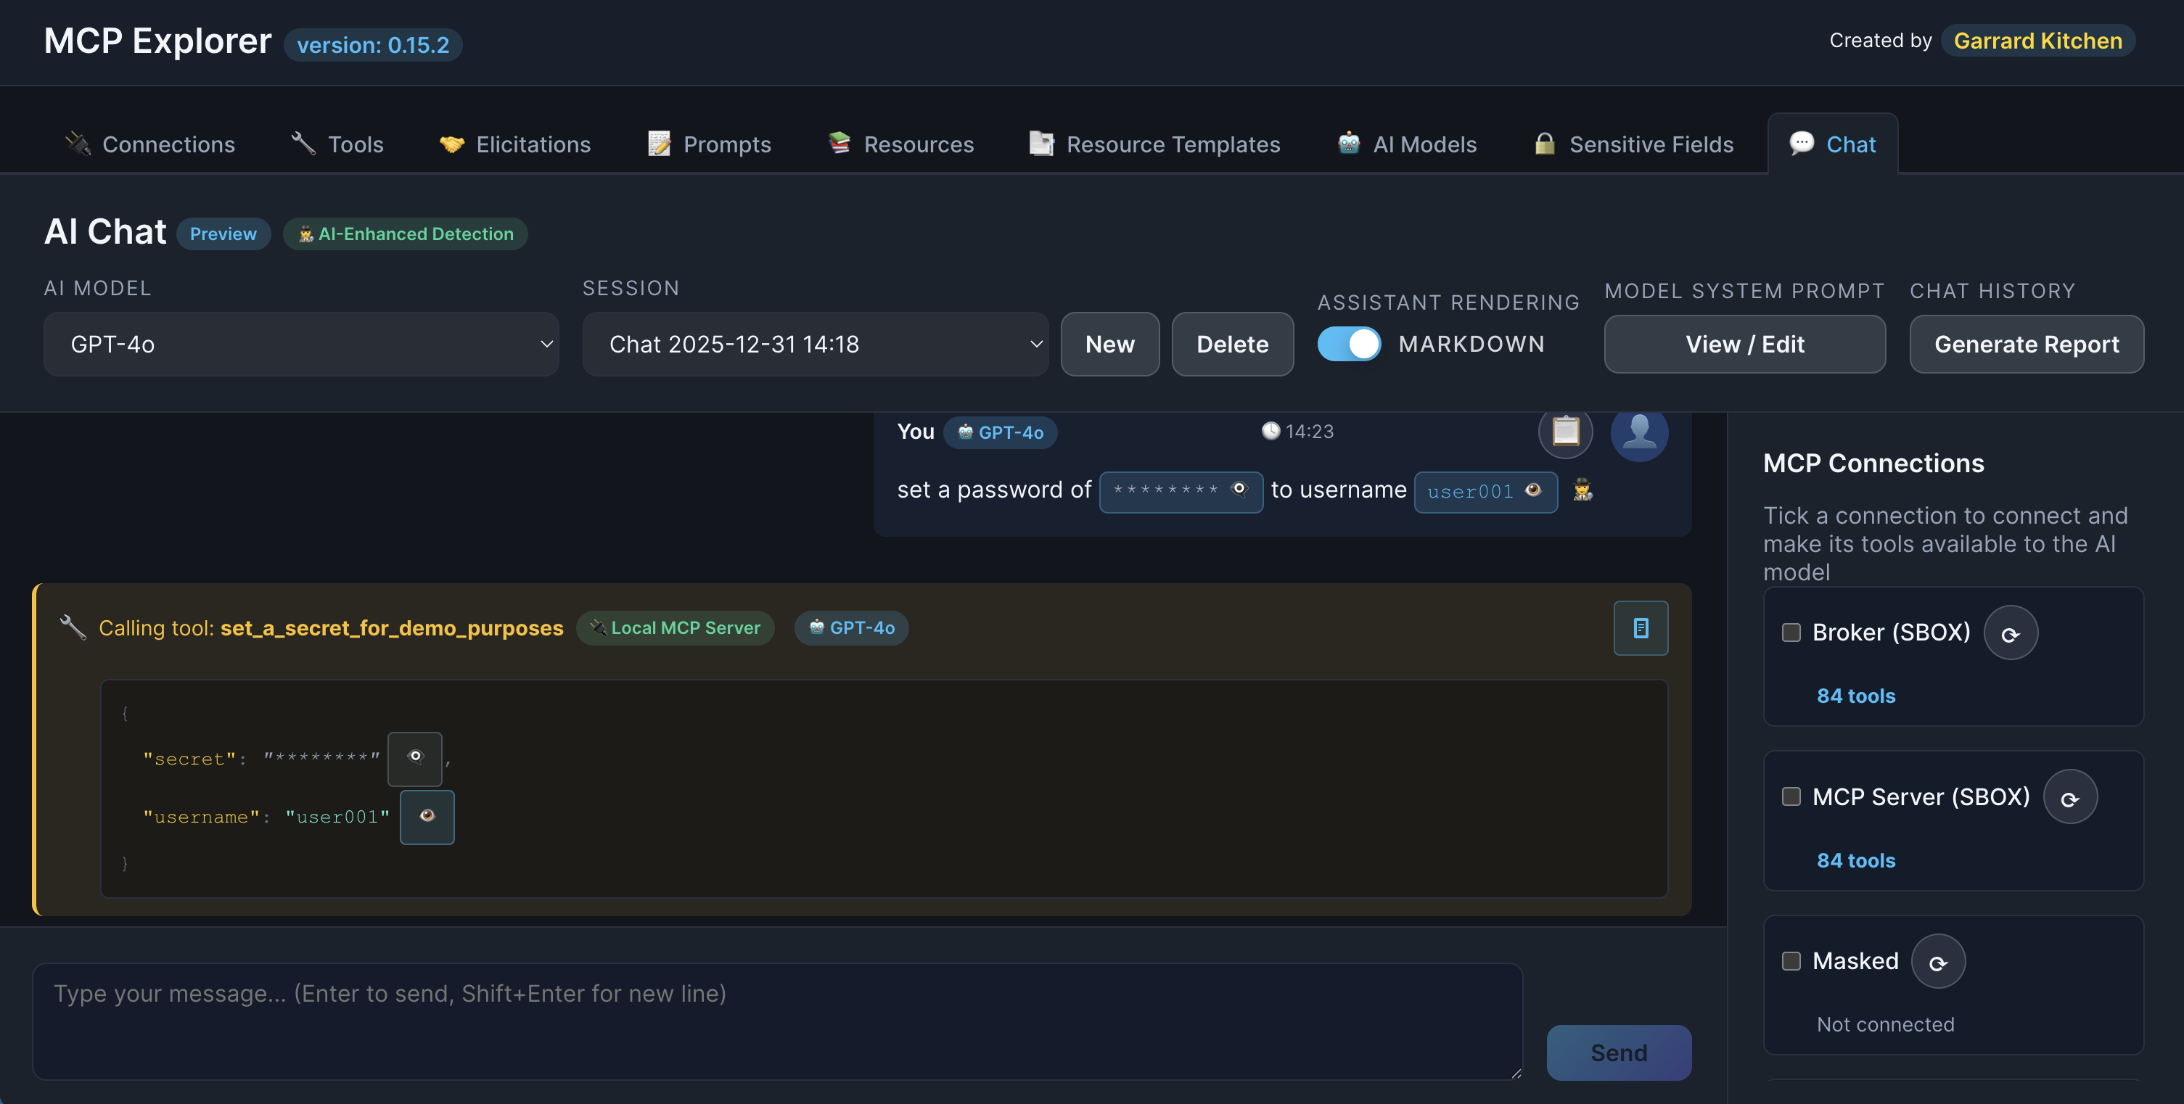Reconnect the Broker (SBOX) connection
The height and width of the screenshot is (1104, 2184).
coord(2011,632)
